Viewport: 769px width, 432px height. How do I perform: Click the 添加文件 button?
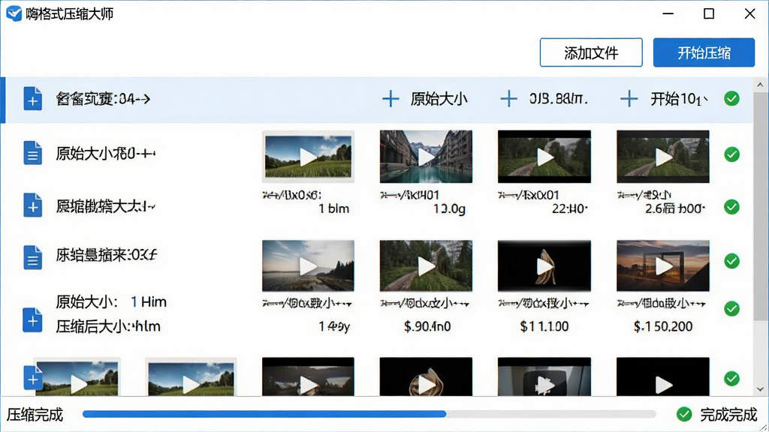click(x=591, y=52)
